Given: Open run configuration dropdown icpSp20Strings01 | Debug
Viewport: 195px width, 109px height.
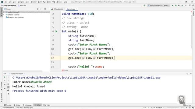Looking at the screenshot, I should pyautogui.click(x=158, y=5).
